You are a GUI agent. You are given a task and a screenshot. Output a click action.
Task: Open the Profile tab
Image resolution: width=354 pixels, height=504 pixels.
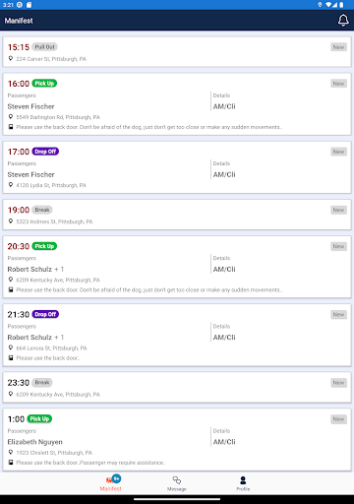[243, 483]
